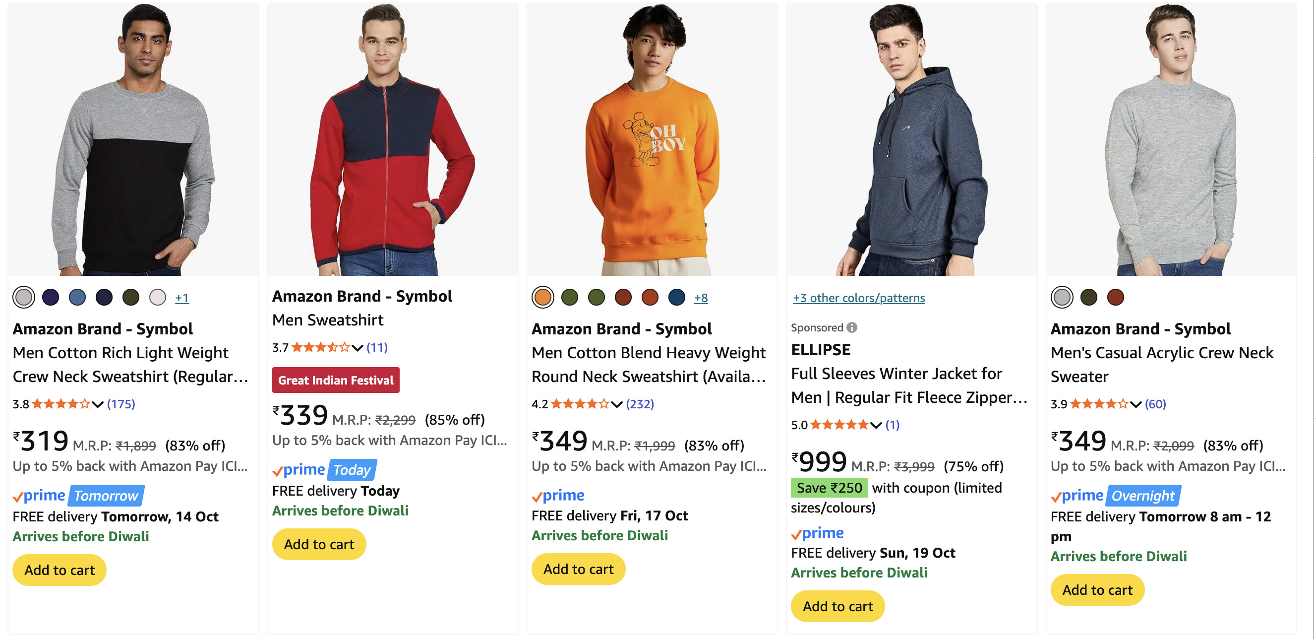
Task: Show the +1 extra color option
Action: point(182,298)
